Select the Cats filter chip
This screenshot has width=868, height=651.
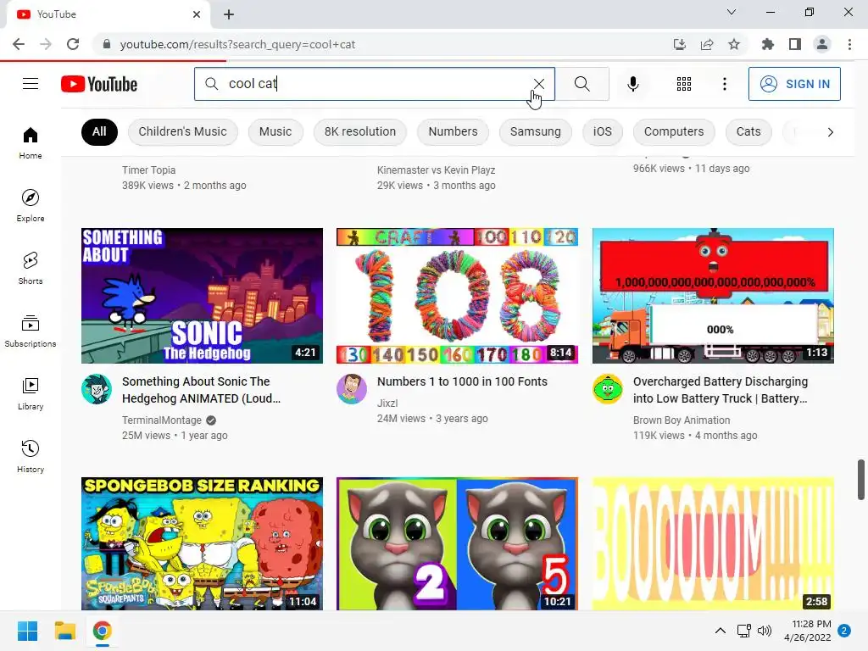(x=748, y=131)
